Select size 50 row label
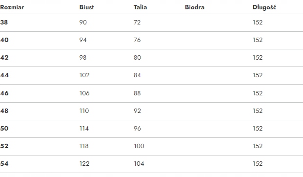Screen dimensions: 303x177 click(4, 129)
